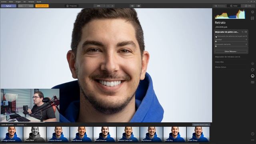Toggle the eye preview original icon
Screen dimensions: 256x144
pos(132,6)
